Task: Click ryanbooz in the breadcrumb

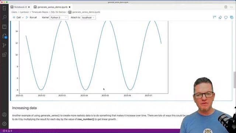Action: point(24,12)
